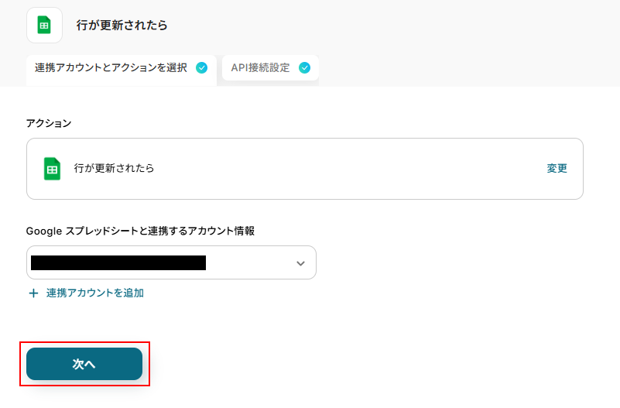Screen dimensions: 620x408
Task: Click empty space between 変更 and action name
Action: [348, 168]
